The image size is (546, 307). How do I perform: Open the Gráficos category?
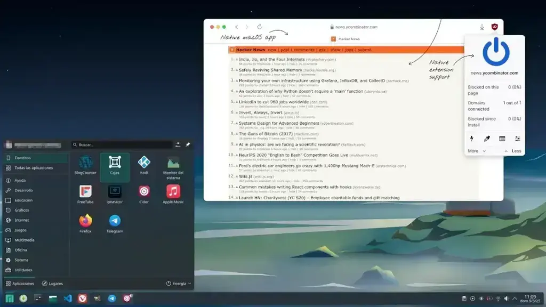tap(36, 210)
